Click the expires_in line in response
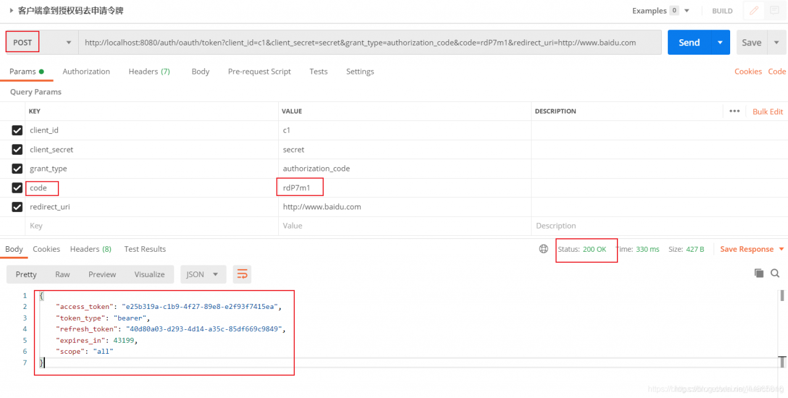The height and width of the screenshot is (398, 788). coord(97,340)
